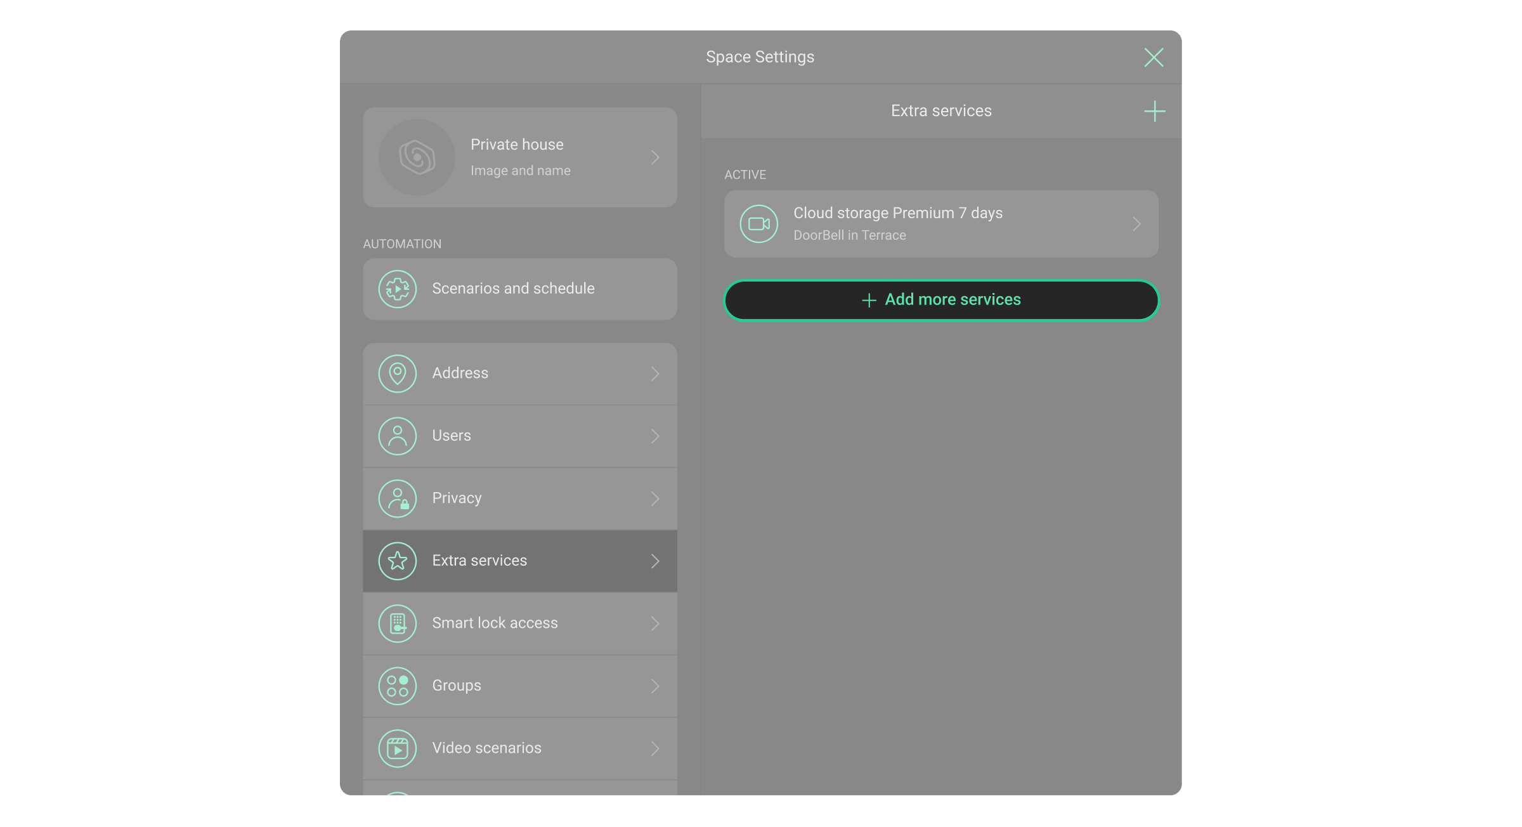Expand Cloud storage Premium 7 days chevron
Image resolution: width=1522 pixels, height=827 pixels.
click(1136, 224)
